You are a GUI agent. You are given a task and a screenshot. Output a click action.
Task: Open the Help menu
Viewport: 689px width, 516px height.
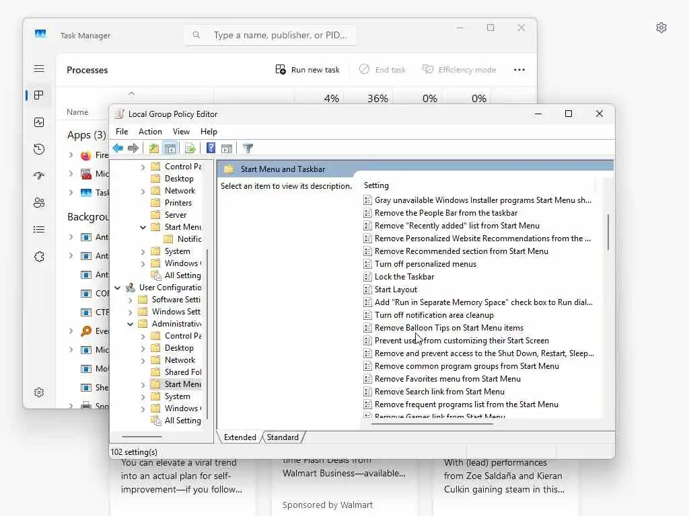click(x=209, y=132)
